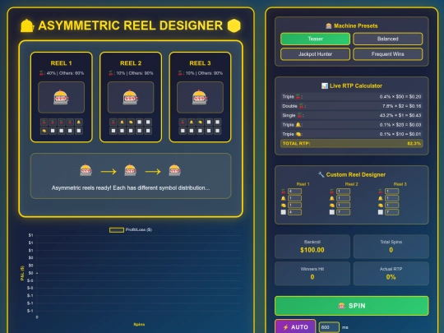Edit Reel 3 blank count field

(x=392, y=212)
